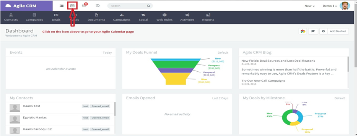Click the magnifier icon in the search box
The height and width of the screenshot is (138, 358).
(148, 6)
